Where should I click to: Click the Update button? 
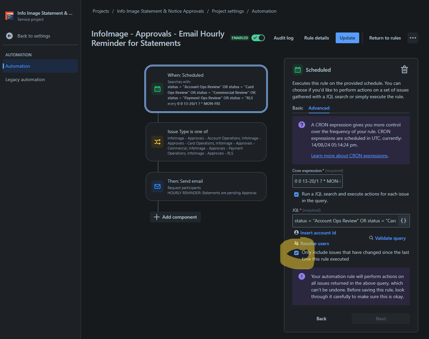click(347, 38)
